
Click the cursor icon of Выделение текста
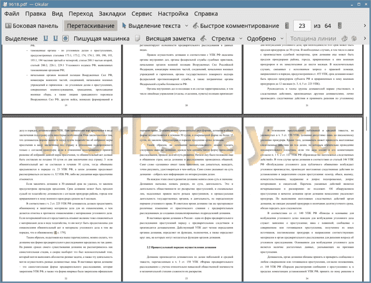point(124,26)
